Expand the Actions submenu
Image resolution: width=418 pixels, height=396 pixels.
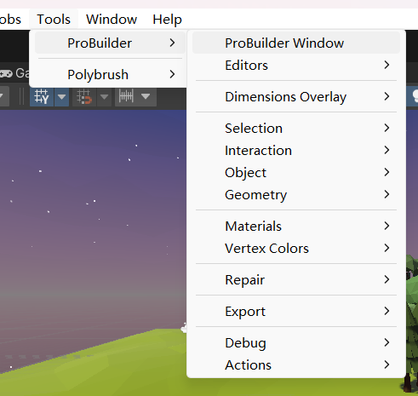pyautogui.click(x=296, y=365)
